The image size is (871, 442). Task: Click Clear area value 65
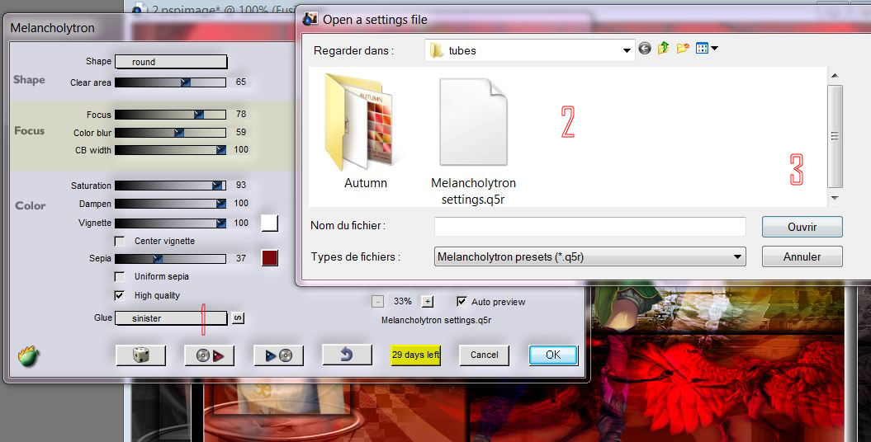coord(240,82)
